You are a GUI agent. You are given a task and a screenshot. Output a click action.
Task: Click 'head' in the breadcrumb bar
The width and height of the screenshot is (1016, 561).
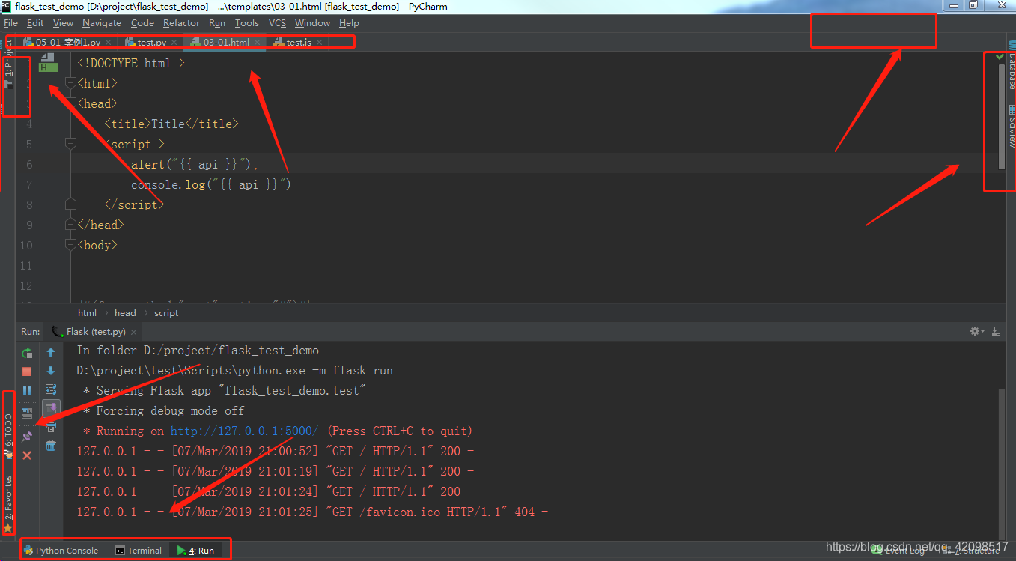point(125,313)
